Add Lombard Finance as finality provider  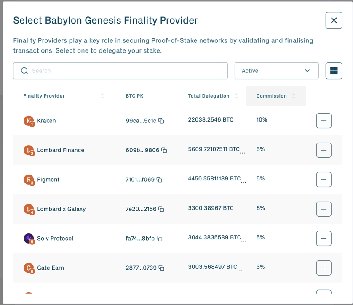coord(324,150)
